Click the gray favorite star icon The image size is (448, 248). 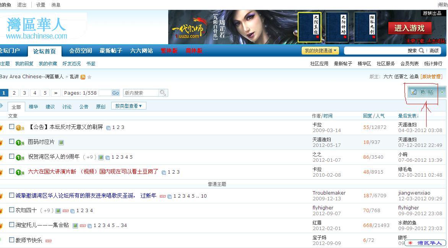(89, 77)
